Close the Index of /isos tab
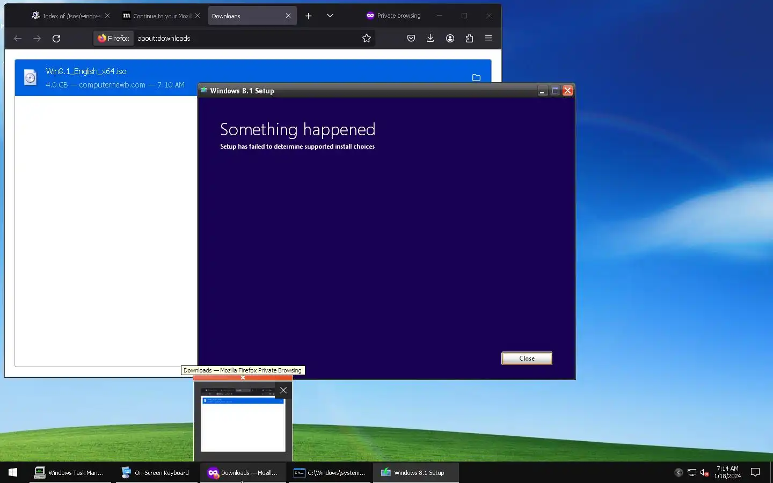Viewport: 773px width, 483px height. point(107,16)
